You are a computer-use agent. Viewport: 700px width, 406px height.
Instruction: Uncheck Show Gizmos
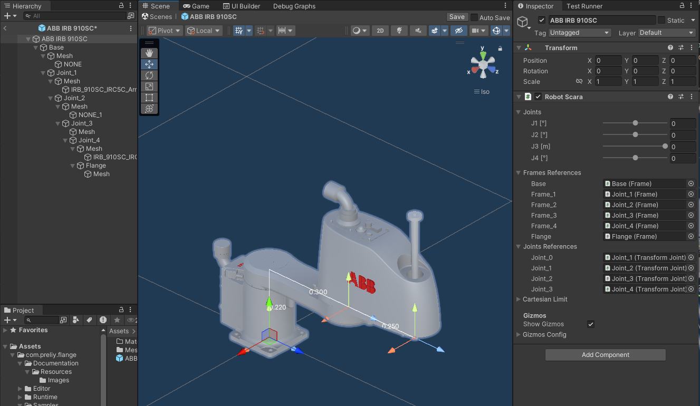[x=591, y=324]
